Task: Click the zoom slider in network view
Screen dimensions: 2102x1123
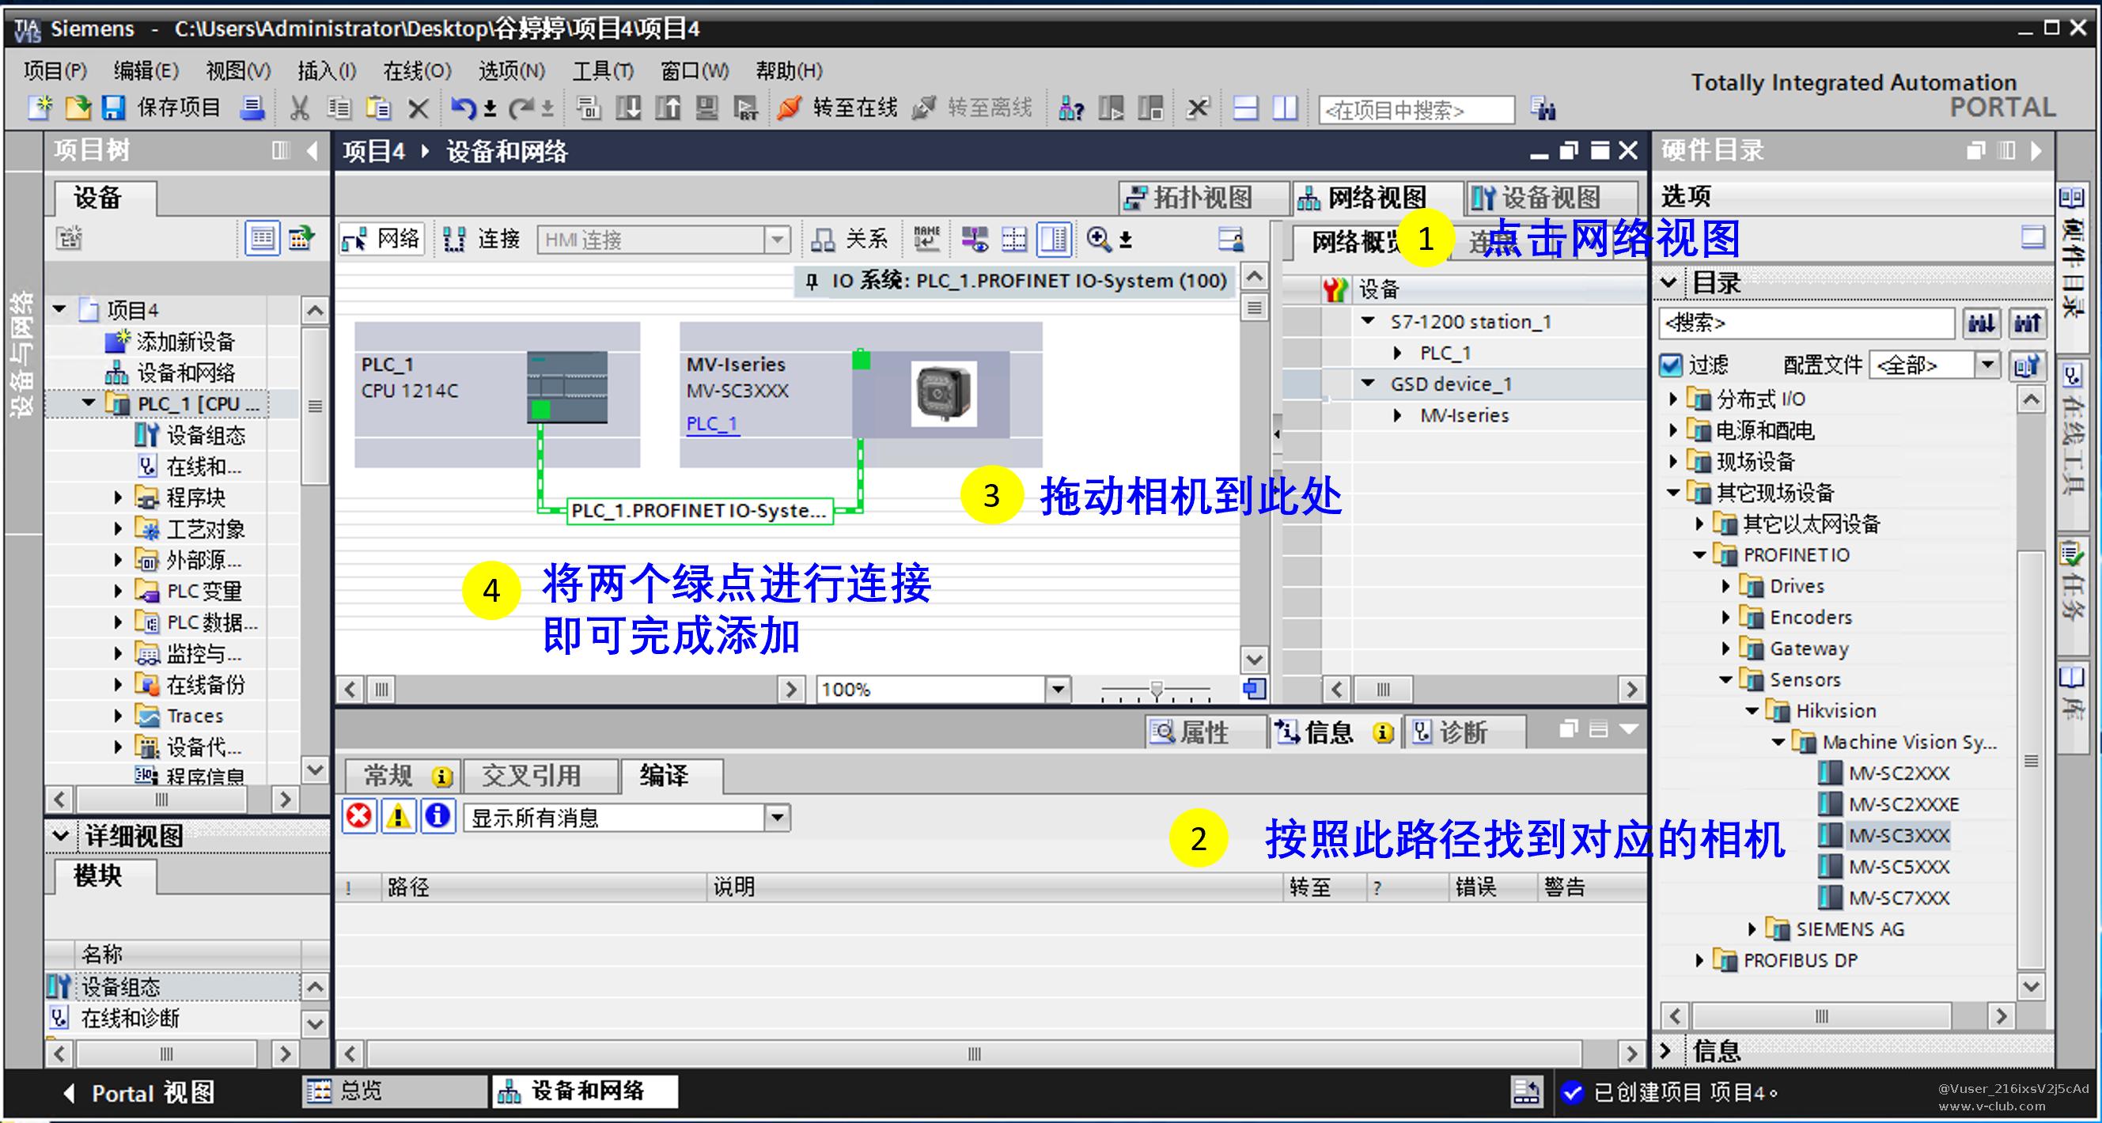Action: pyautogui.click(x=1156, y=690)
